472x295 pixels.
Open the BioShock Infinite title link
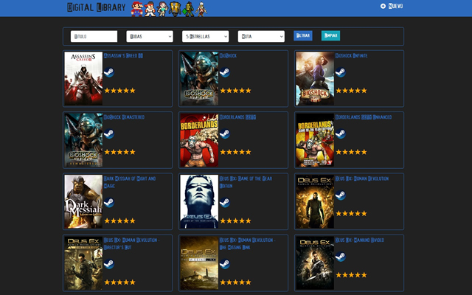tap(351, 56)
